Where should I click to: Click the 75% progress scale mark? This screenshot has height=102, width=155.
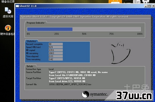pyautogui.click(x=112, y=34)
